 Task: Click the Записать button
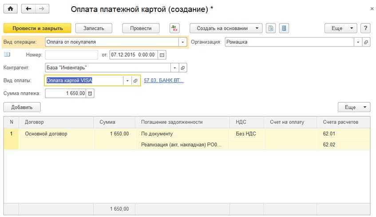93,28
